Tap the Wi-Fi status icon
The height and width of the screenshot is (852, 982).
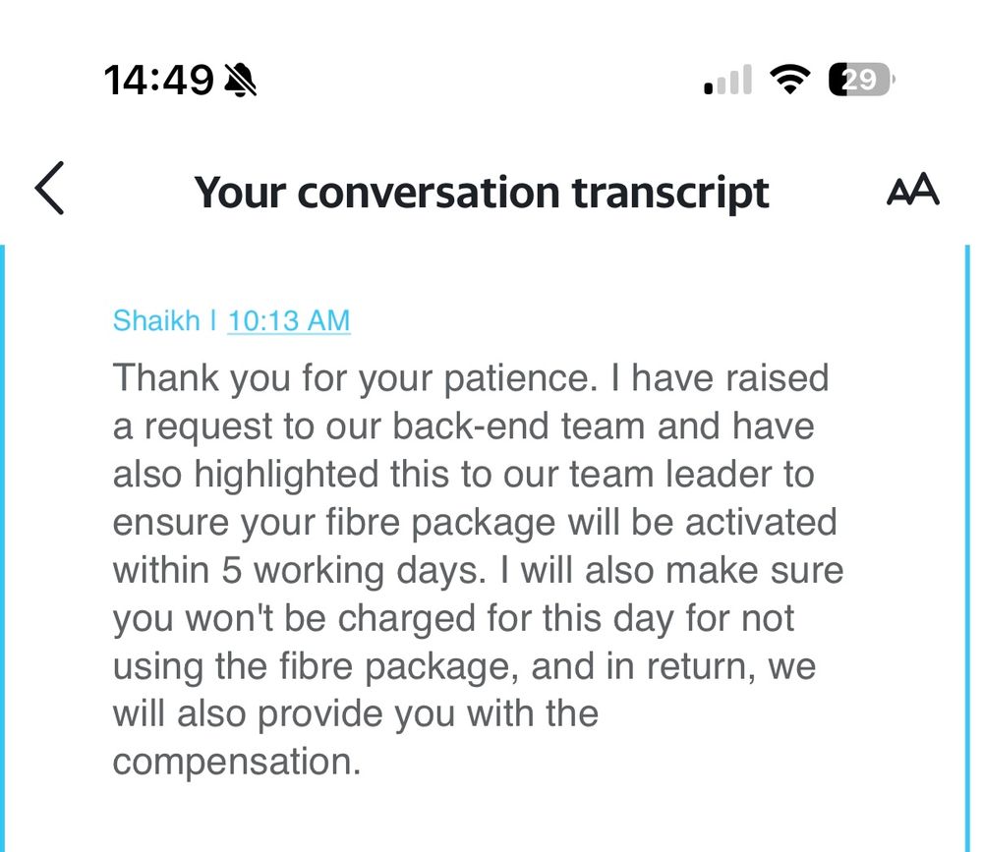pos(786,79)
